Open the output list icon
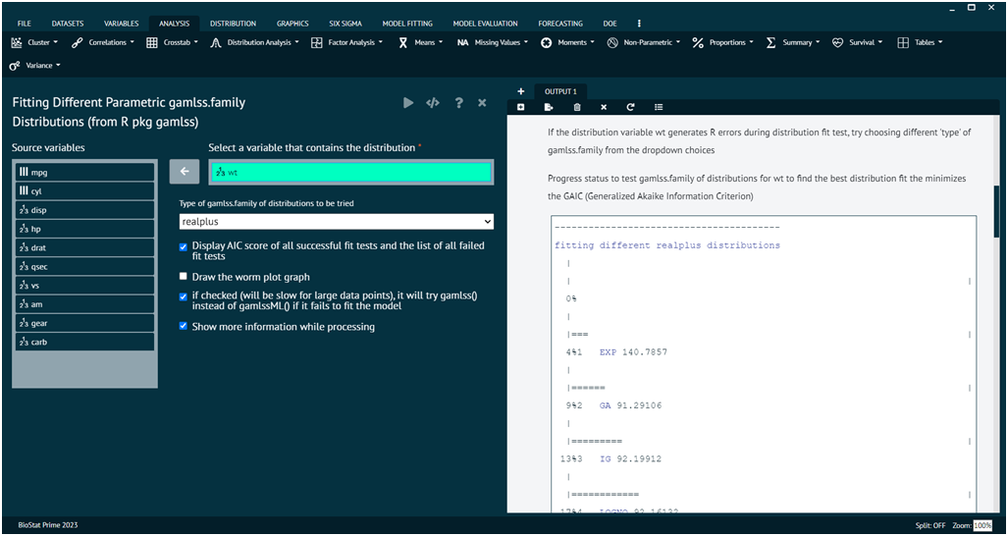Viewport: 1008px width, 536px height. pyautogui.click(x=659, y=107)
